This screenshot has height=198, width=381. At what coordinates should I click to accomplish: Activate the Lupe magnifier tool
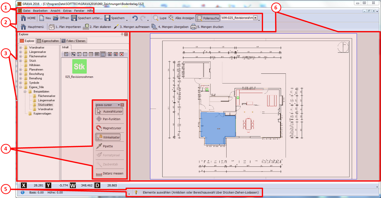[x=160, y=18]
